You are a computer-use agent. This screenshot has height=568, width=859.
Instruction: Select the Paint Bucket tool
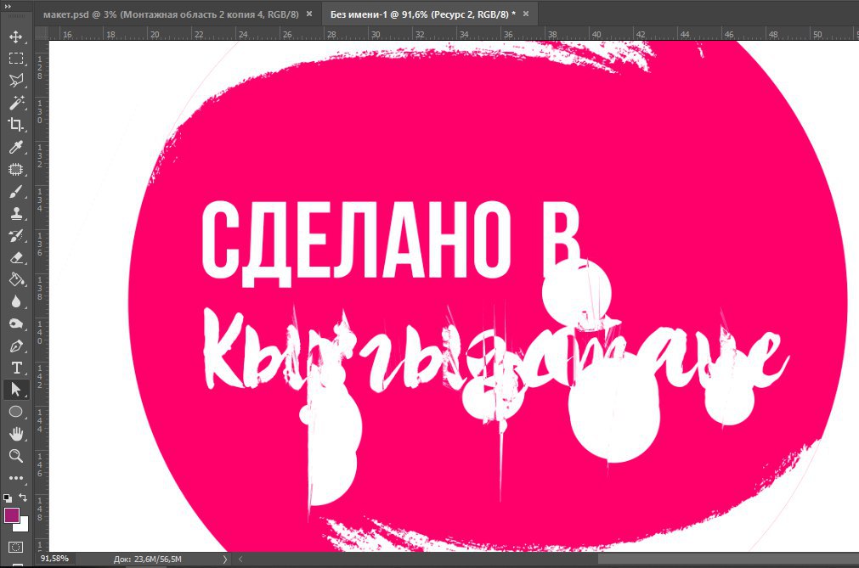tap(16, 279)
